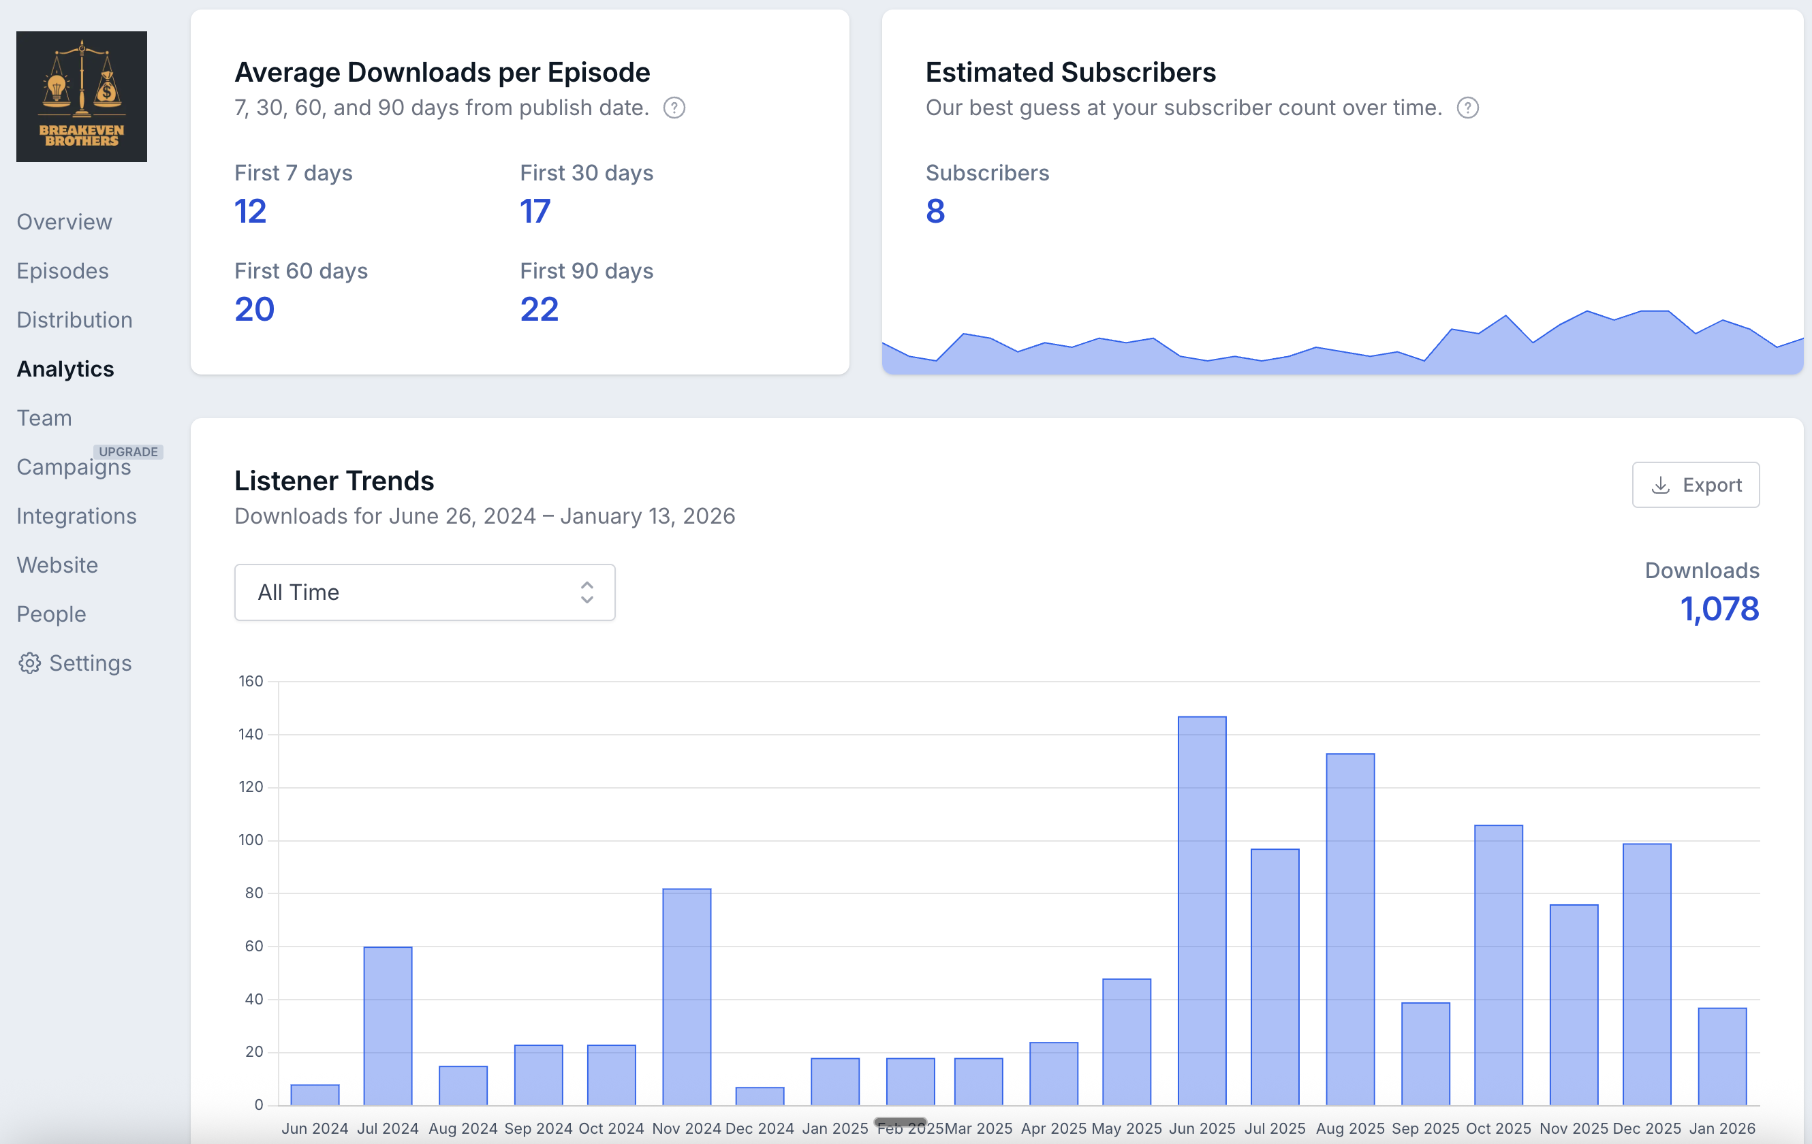Click the Average Downloads per Episode heading
The width and height of the screenshot is (1812, 1144).
click(x=443, y=72)
